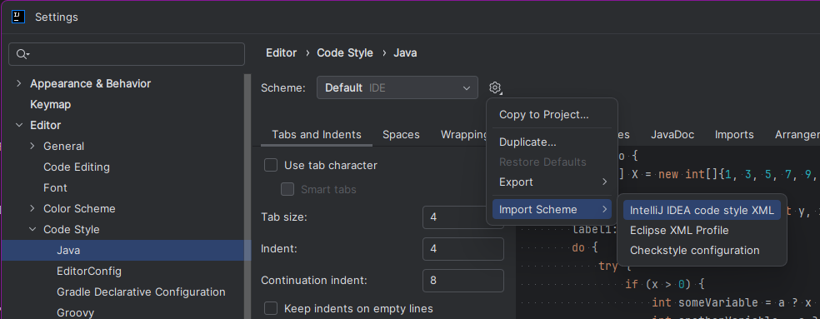Choose Duplicate... from the scheme menu
The width and height of the screenshot is (820, 319).
coord(552,142)
